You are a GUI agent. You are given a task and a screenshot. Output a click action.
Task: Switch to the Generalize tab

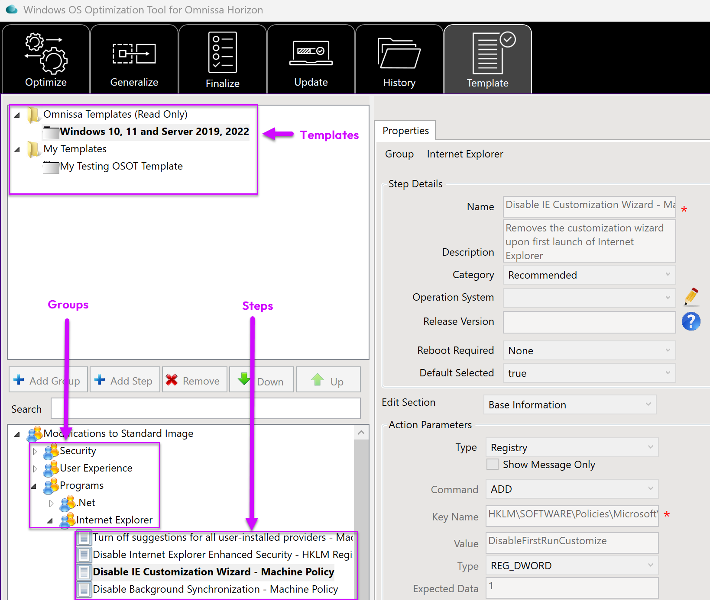tap(134, 59)
